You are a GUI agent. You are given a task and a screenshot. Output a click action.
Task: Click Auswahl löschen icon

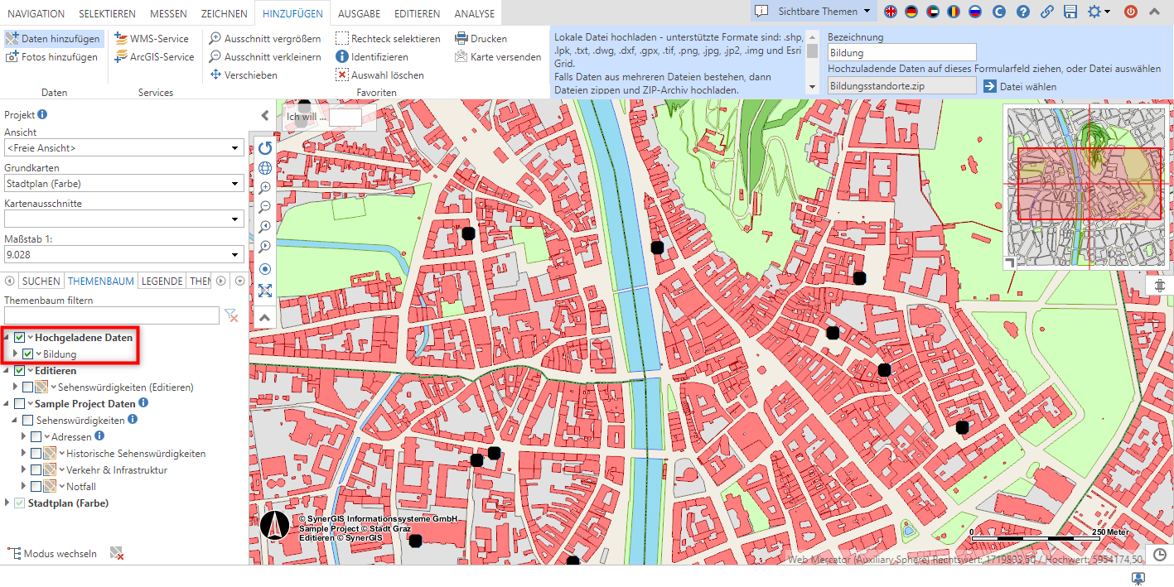click(x=342, y=75)
